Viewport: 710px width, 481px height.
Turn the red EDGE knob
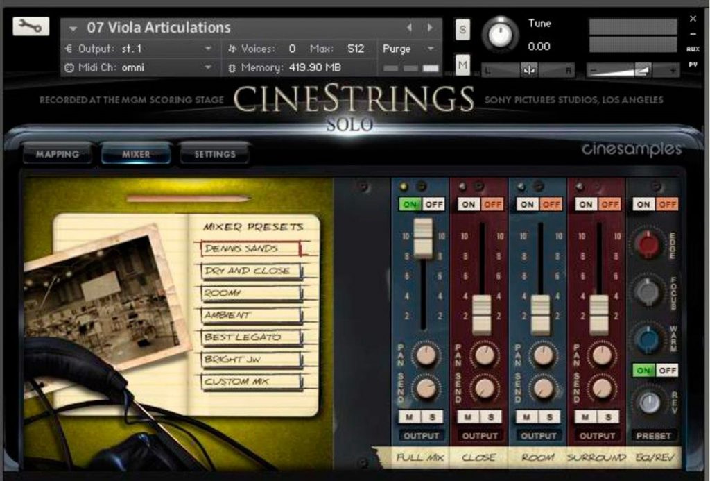point(648,244)
